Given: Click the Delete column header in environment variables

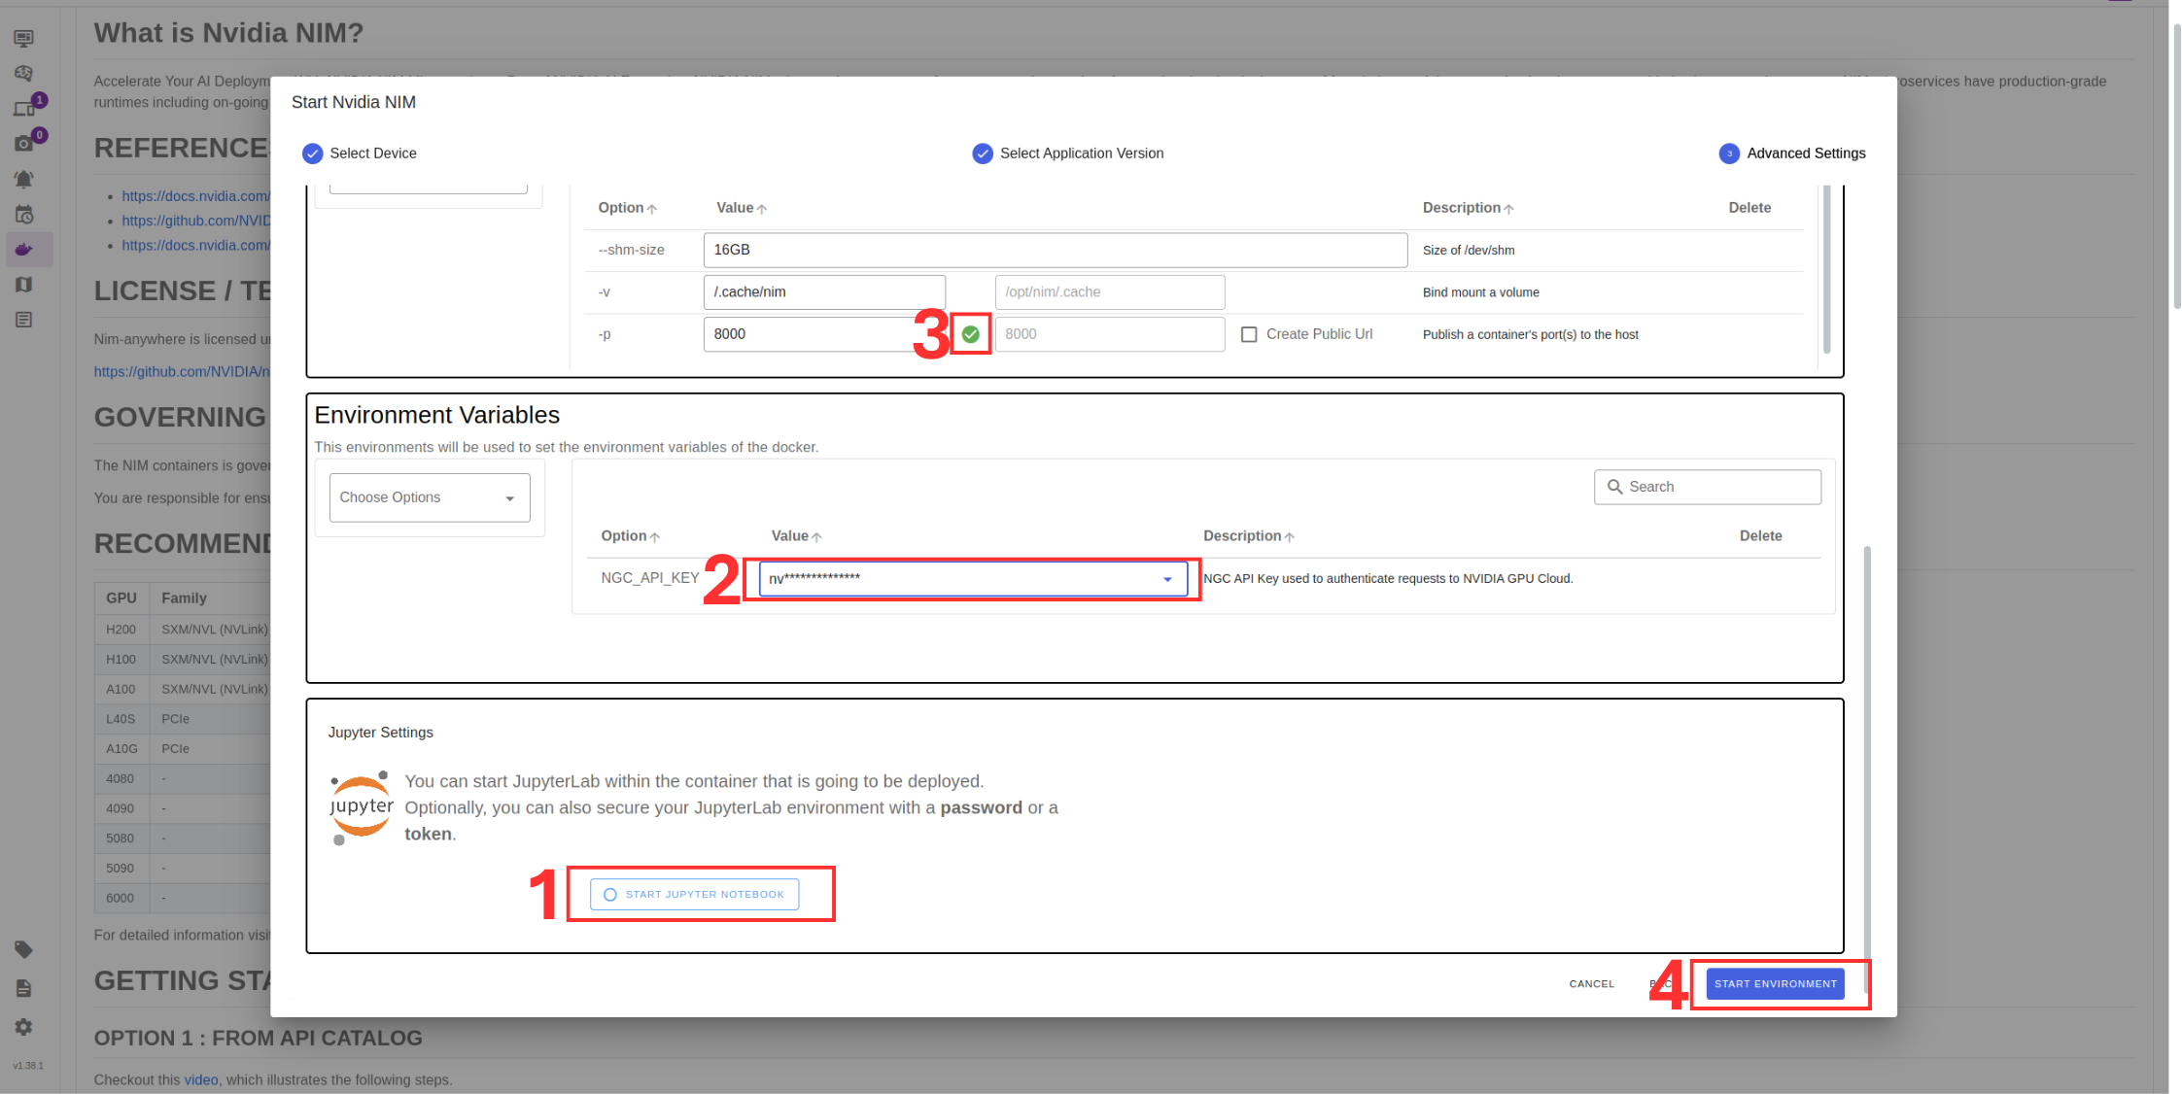Looking at the screenshot, I should 1760,536.
